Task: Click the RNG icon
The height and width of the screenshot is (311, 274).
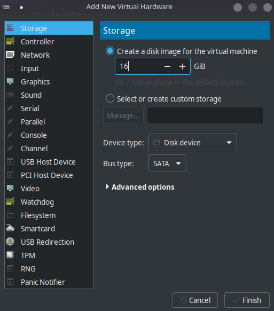Action: (10, 269)
